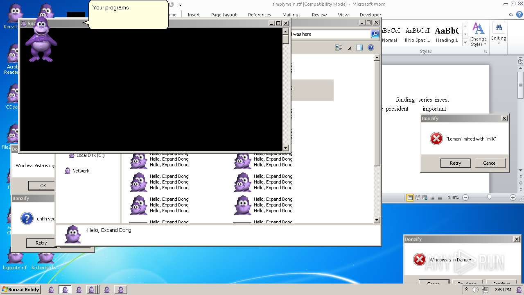The width and height of the screenshot is (524, 295).
Task: Click black window scrollbar down arrow
Action: coord(286,148)
